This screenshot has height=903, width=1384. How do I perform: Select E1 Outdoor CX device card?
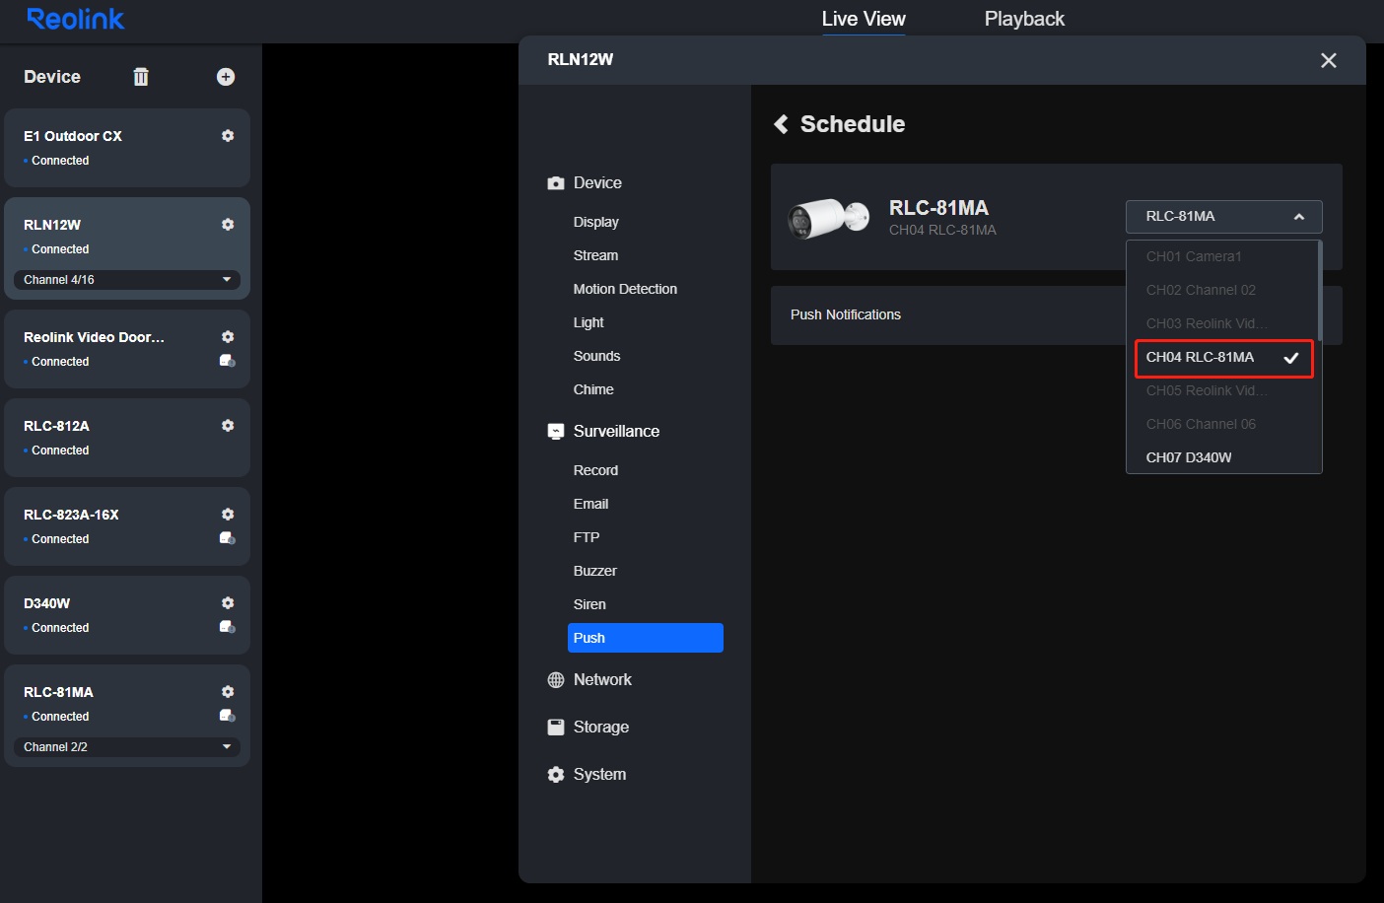pyautogui.click(x=127, y=148)
